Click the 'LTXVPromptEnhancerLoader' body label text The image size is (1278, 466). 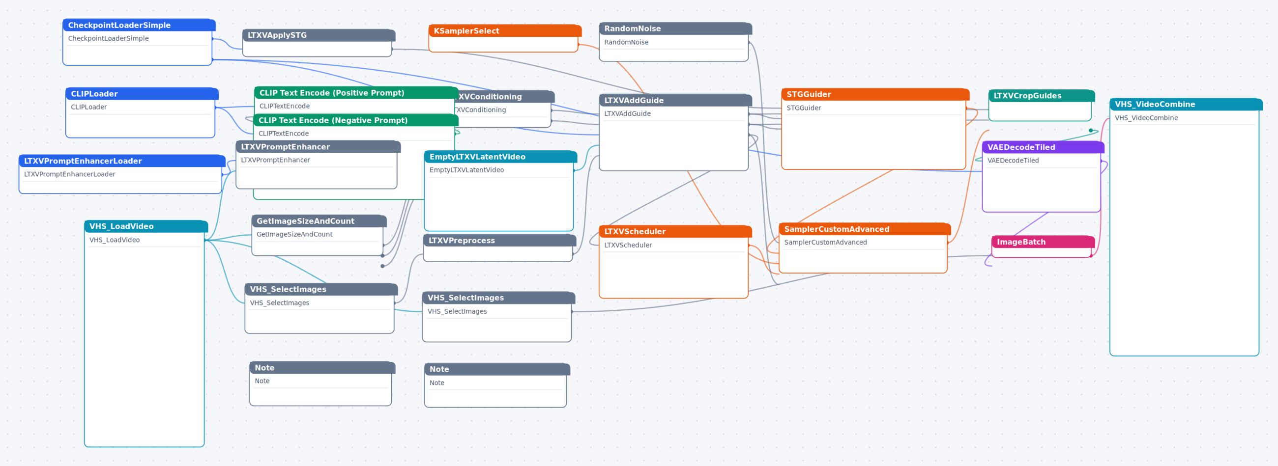click(x=69, y=174)
